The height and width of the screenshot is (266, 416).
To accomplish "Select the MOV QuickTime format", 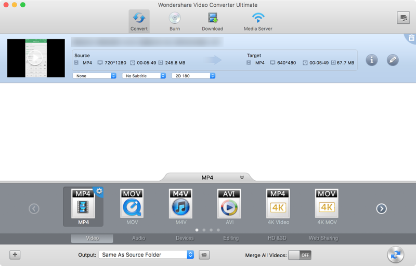I will [x=132, y=207].
